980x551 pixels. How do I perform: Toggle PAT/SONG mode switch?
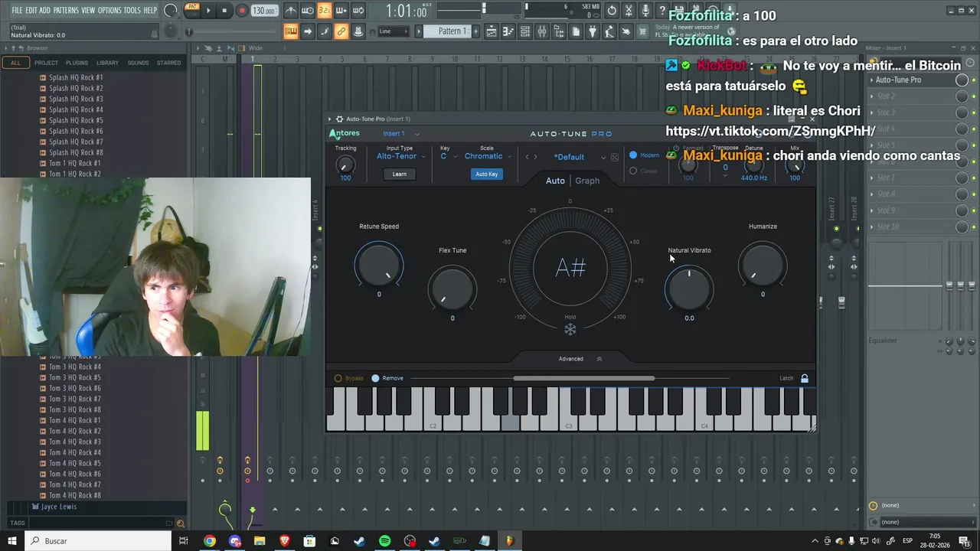pos(192,10)
